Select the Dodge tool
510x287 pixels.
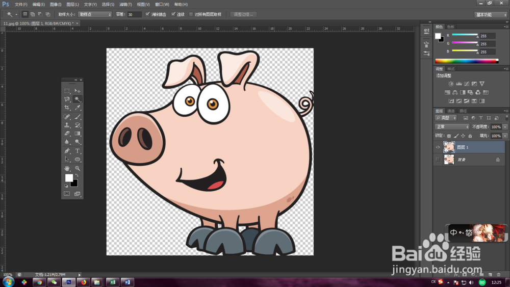(78, 142)
